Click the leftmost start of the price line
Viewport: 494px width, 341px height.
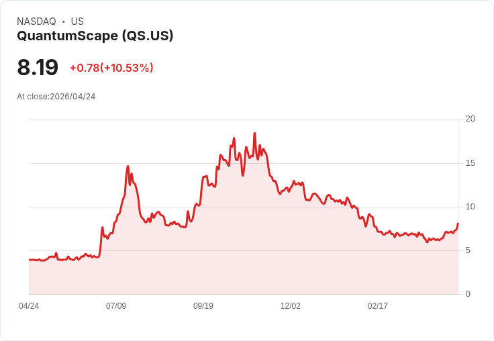click(x=30, y=260)
